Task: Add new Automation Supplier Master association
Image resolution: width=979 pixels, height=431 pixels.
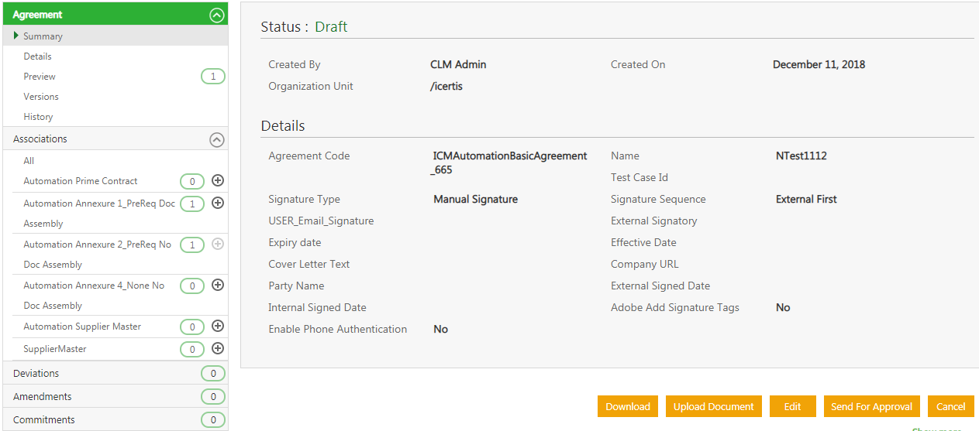Action: (x=218, y=327)
